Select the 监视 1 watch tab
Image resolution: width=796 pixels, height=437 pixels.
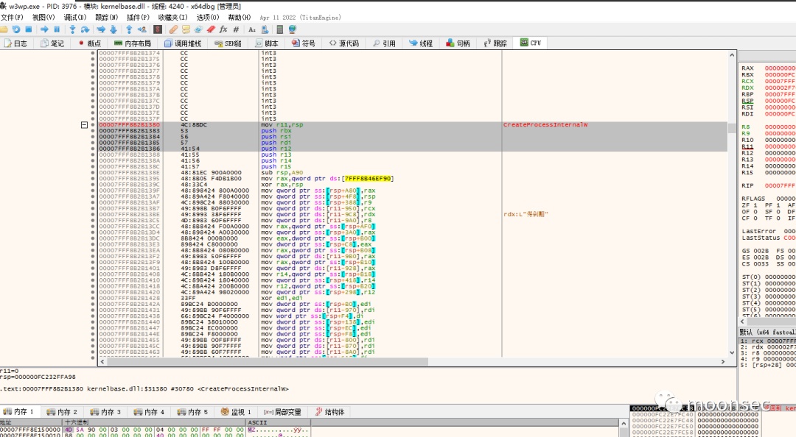point(236,412)
